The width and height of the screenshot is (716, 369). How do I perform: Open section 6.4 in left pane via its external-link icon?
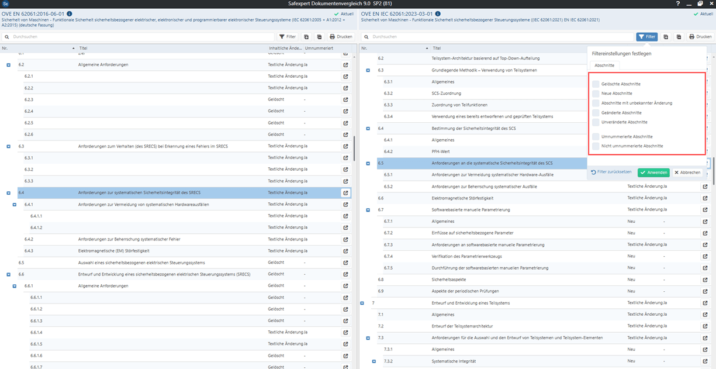[345, 193]
